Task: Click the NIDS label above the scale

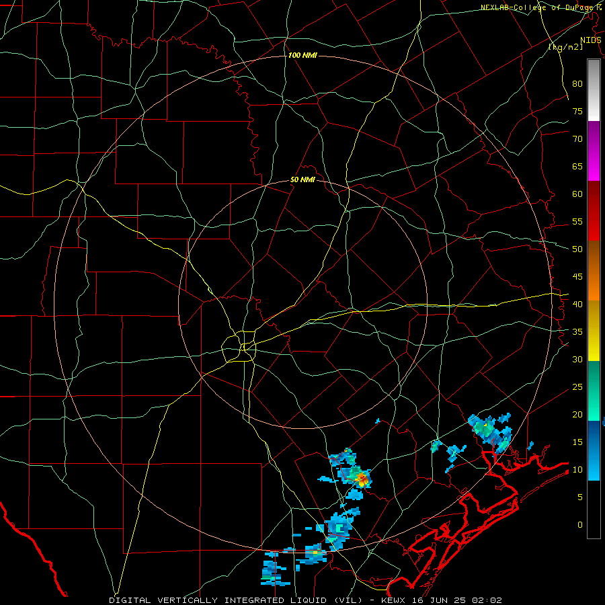Action: (x=590, y=40)
